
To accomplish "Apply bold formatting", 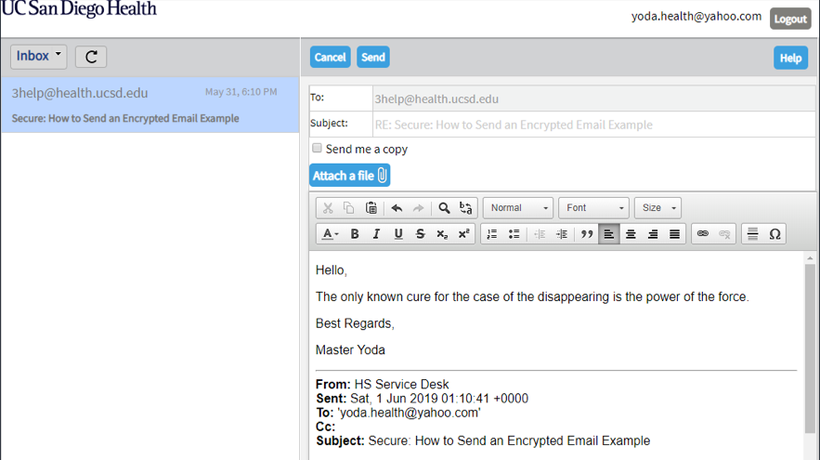I will 354,234.
